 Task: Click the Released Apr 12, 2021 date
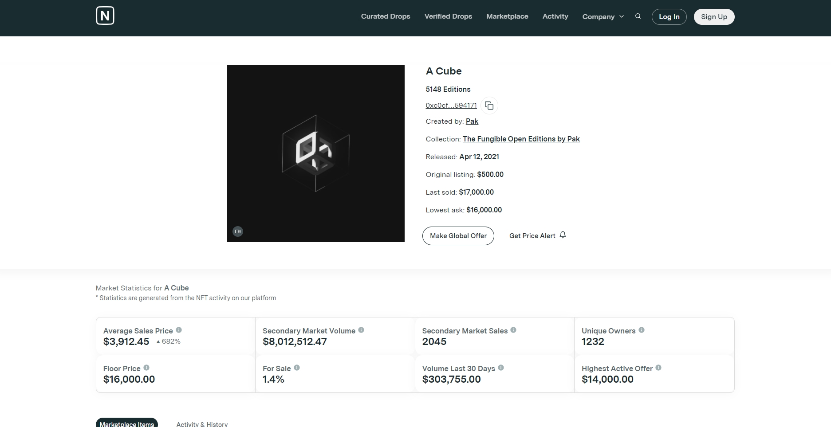point(479,157)
